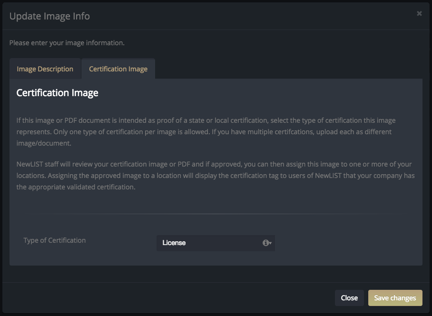Click the 'Please enter your image information' text
The height and width of the screenshot is (316, 432).
point(67,43)
